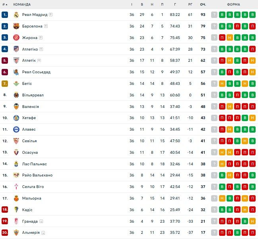Click Real Madrid's gray question-mark form badge
This screenshot has height=239, width=258.
pos(214,15)
